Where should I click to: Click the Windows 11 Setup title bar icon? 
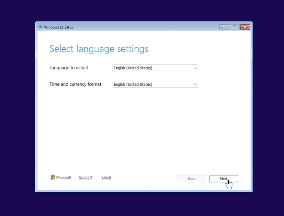(40, 27)
